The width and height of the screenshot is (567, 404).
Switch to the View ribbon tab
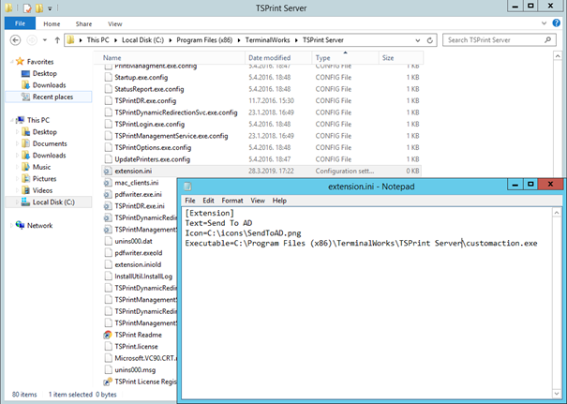click(x=112, y=22)
